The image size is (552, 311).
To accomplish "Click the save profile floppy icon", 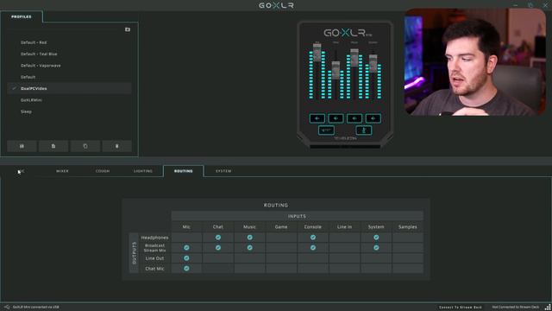I will point(22,146).
